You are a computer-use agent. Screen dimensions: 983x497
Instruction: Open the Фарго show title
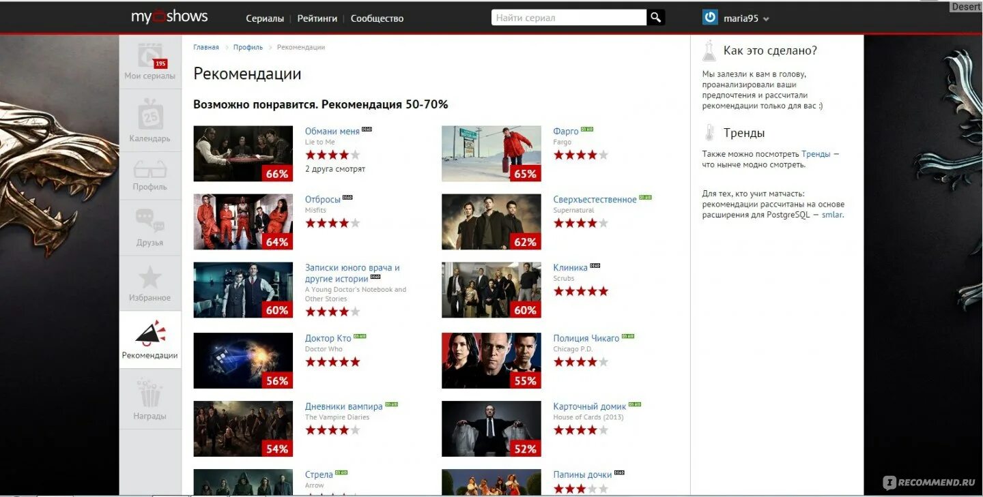(x=566, y=131)
